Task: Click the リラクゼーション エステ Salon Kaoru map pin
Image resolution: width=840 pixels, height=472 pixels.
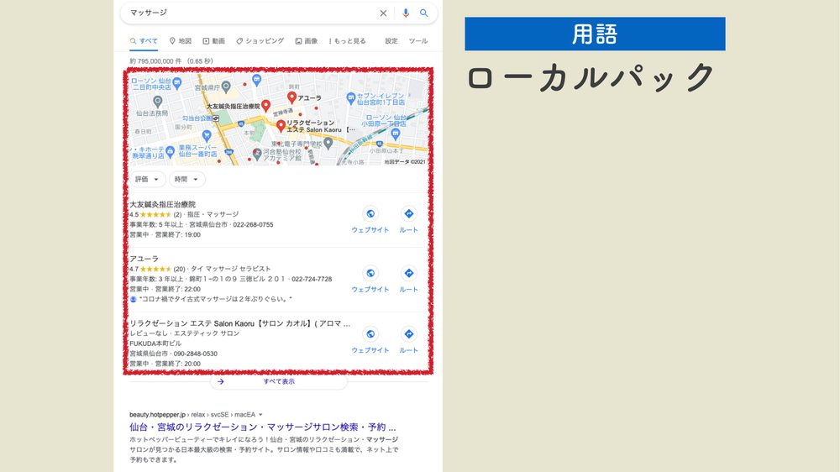Action: click(281, 127)
